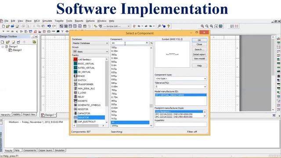Open the Grapher toolbar icon
The image size is (281, 158).
(80, 26)
